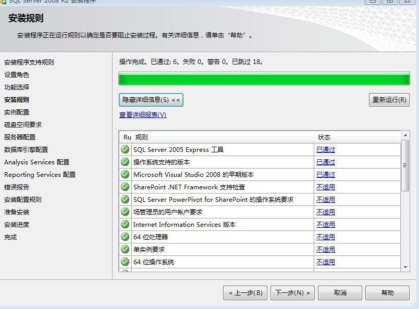Select 安装配置规则 step in sidebar
The height and width of the screenshot is (309, 419).
click(x=23, y=200)
